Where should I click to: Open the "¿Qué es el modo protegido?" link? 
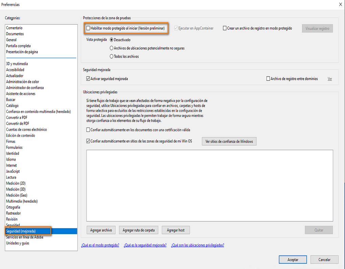pyautogui.click(x=101, y=245)
